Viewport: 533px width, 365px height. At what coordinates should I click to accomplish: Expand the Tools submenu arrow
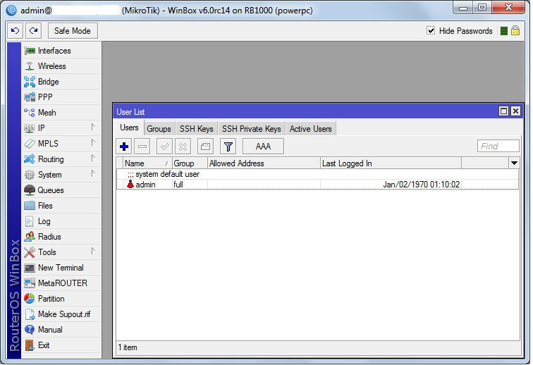click(x=93, y=251)
